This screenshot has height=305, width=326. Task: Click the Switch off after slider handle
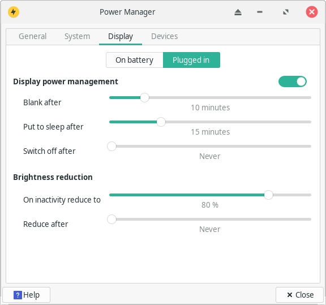pyautogui.click(x=111, y=146)
